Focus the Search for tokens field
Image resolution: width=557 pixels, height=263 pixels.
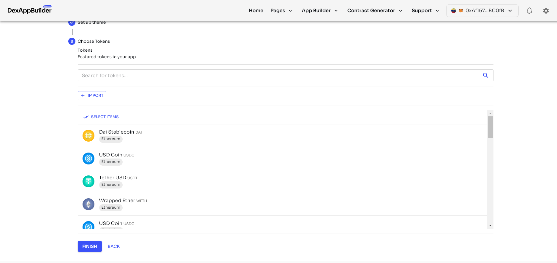[x=279, y=75]
